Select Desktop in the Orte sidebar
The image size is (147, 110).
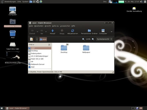pos(40,51)
